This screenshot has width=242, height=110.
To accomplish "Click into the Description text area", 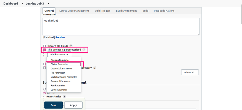I will tap(121, 27).
